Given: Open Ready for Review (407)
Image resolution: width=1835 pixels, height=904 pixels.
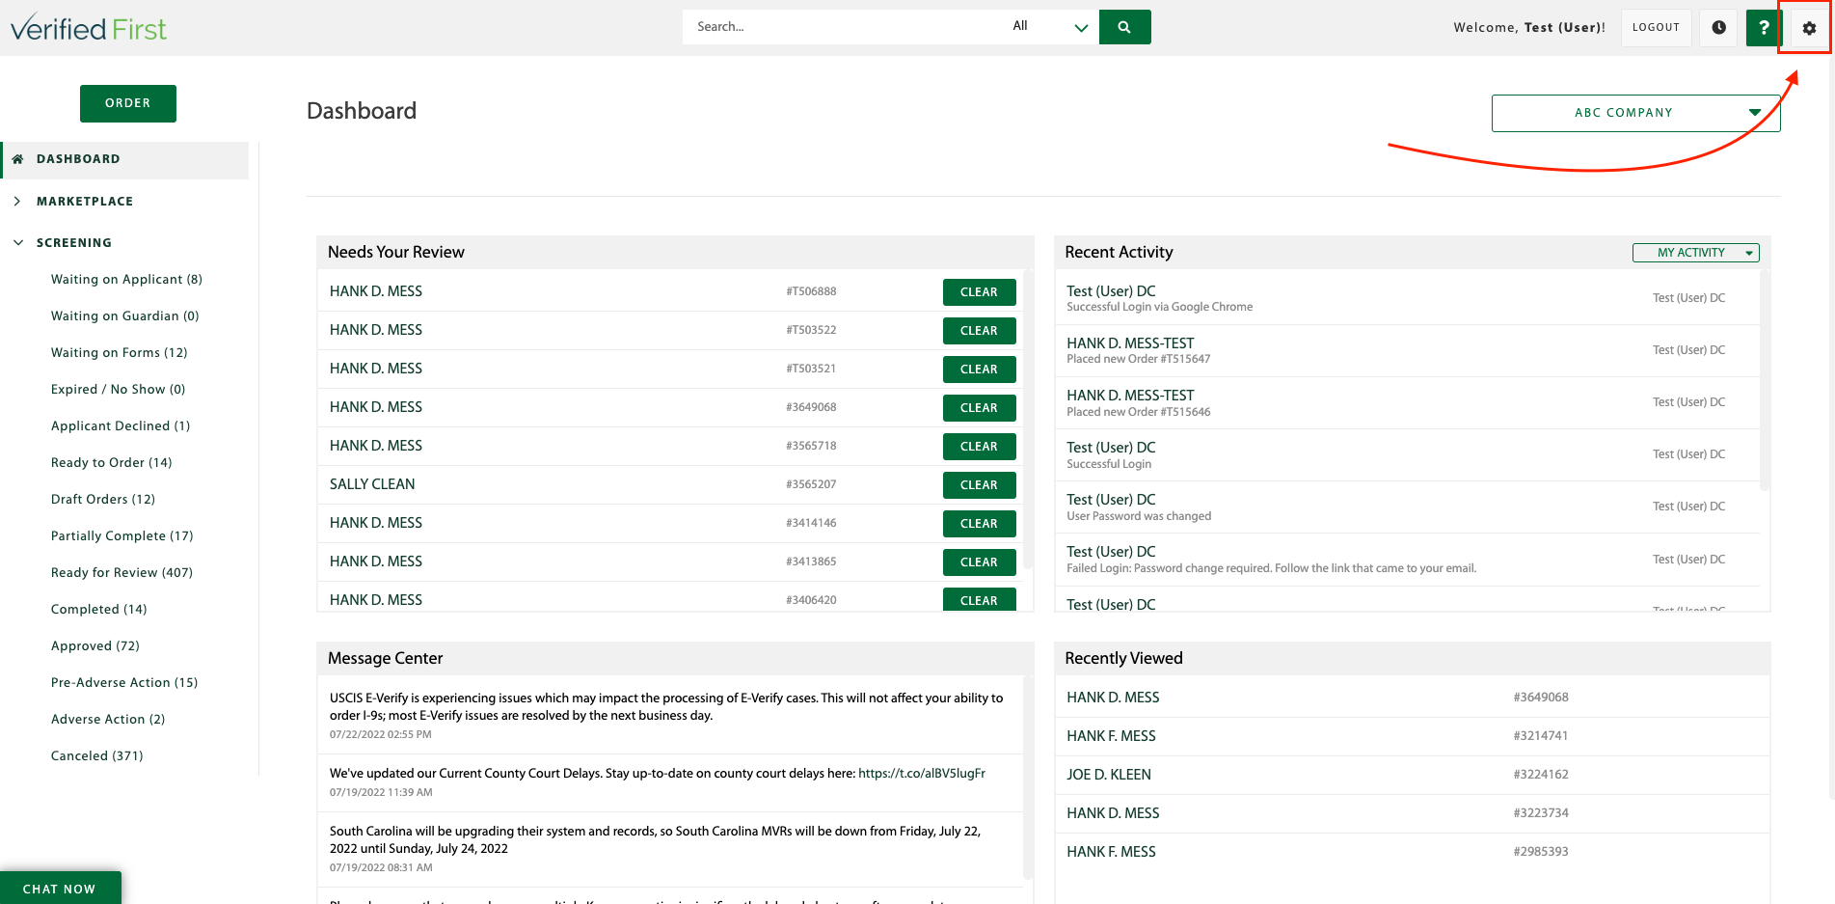Looking at the screenshot, I should coord(121,573).
